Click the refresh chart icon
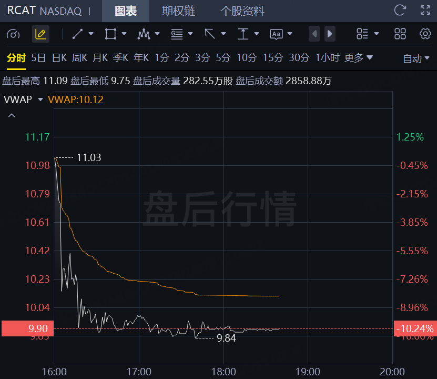437x379 pixels. click(x=400, y=11)
